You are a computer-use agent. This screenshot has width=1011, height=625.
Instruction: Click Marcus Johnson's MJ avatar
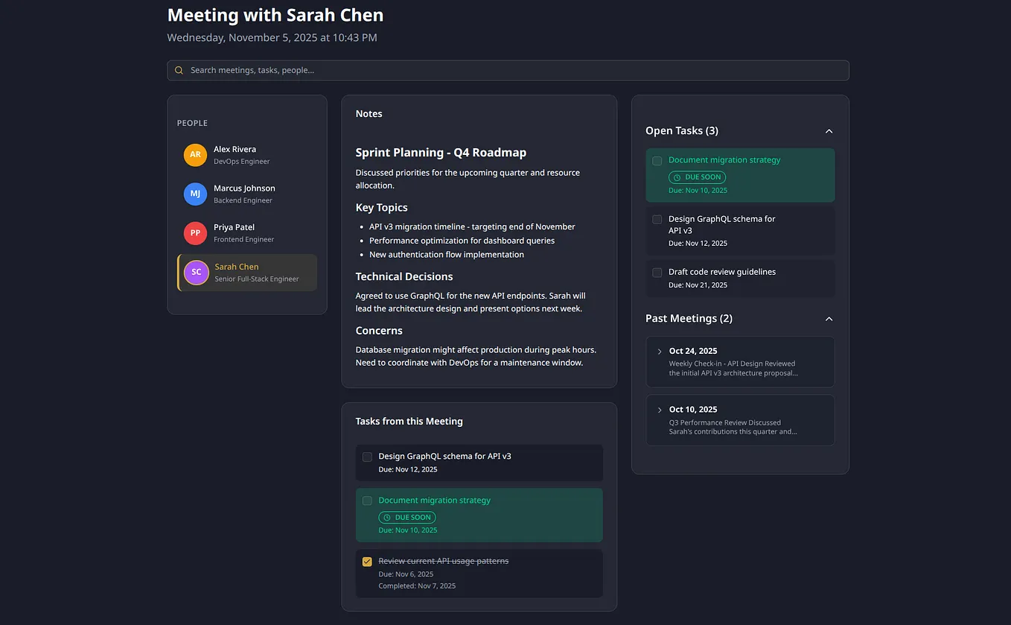195,194
